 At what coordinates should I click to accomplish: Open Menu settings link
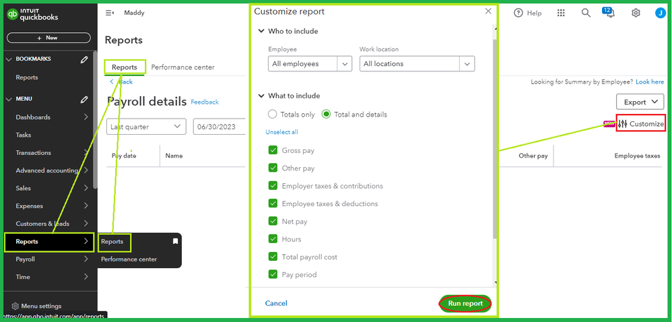tap(41, 306)
